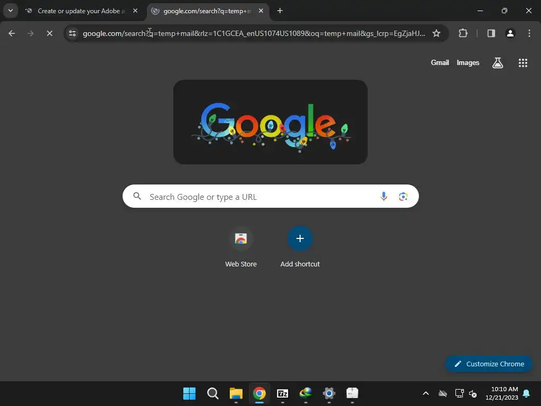541x406 pixels.
Task: Toggle the Chrome side panel
Action: coord(491,33)
